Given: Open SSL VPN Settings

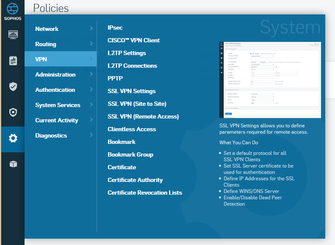Looking at the screenshot, I should 132,91.
